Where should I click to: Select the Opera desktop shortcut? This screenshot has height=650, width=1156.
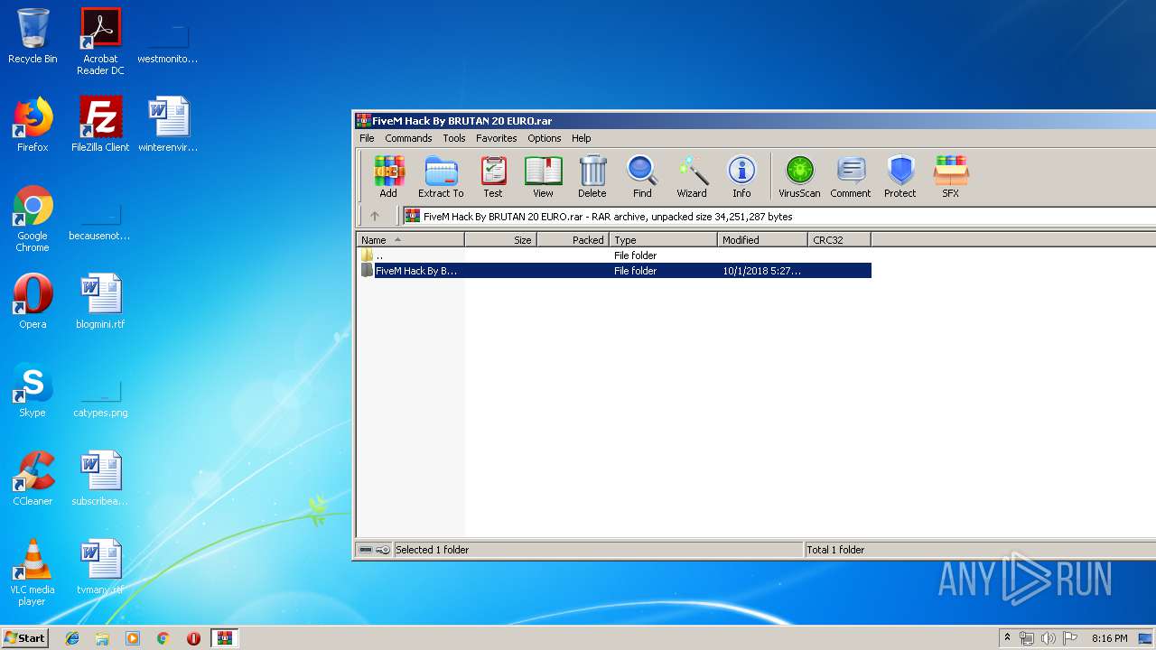(33, 302)
